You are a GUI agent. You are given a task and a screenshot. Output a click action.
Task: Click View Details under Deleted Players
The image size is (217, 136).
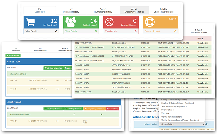pyautogui.click(x=111, y=31)
